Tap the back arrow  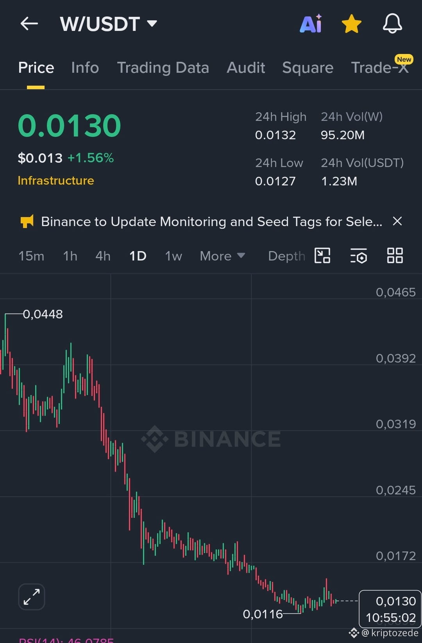point(29,24)
